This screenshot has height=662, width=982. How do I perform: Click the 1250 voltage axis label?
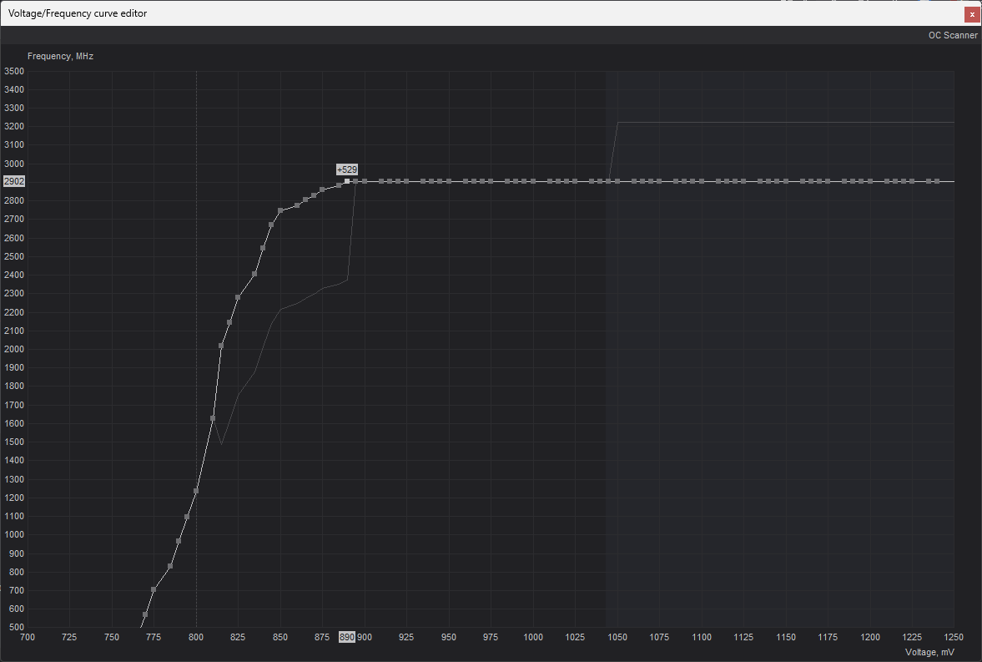[x=954, y=637]
